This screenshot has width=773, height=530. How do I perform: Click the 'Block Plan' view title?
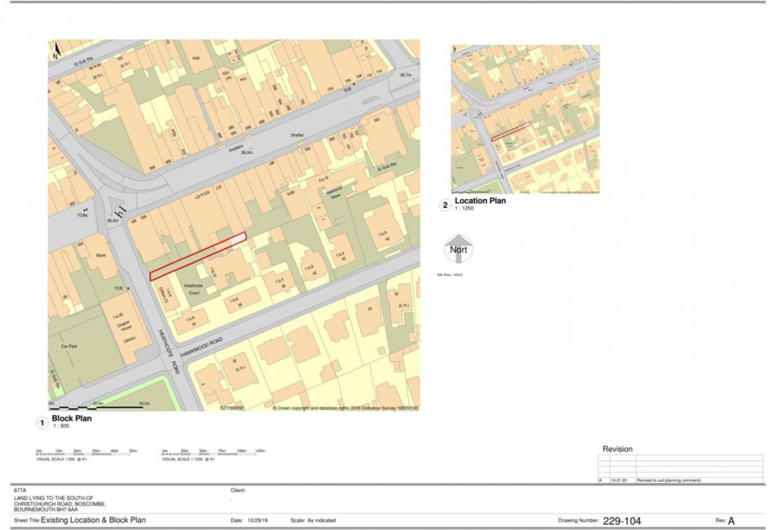pos(72,419)
